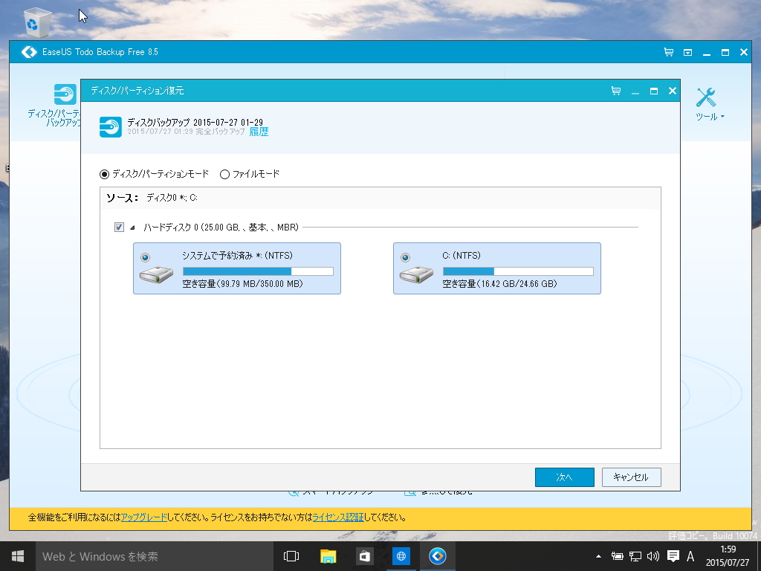The height and width of the screenshot is (571, 761).
Task: Collapse the ハードディスク 0 tree arrow
Action: [132, 228]
